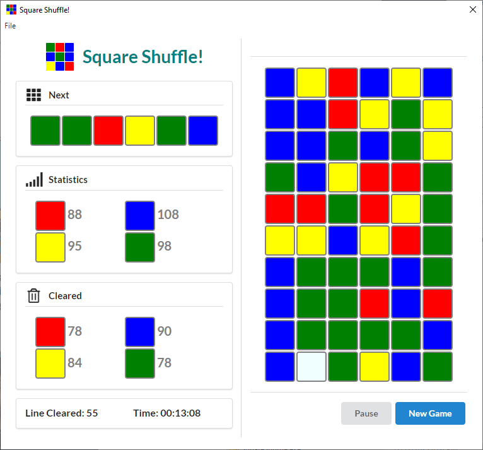Click the green swatch in Cleared showing 78
Screen dimensions: 483x450
[140, 363]
